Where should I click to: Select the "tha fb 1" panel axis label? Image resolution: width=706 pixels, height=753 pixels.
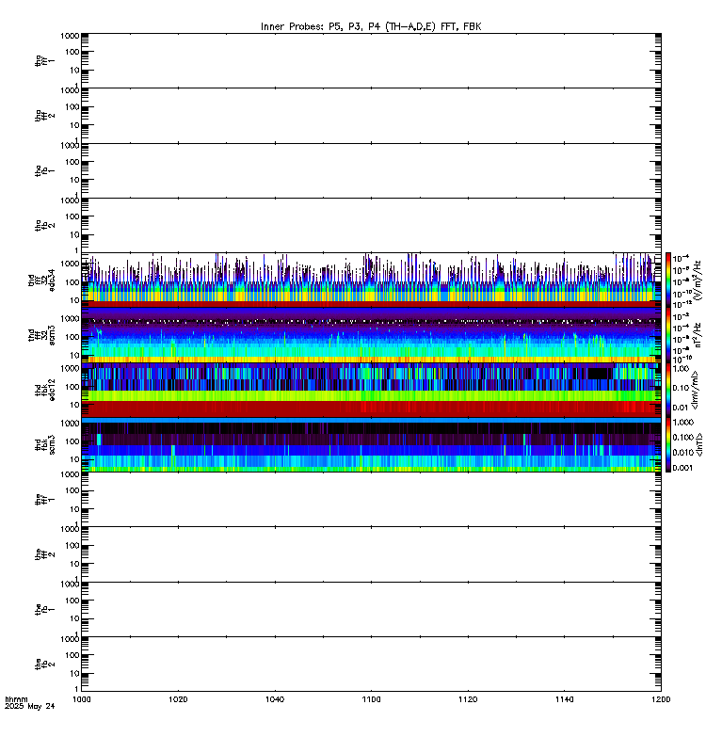44,170
